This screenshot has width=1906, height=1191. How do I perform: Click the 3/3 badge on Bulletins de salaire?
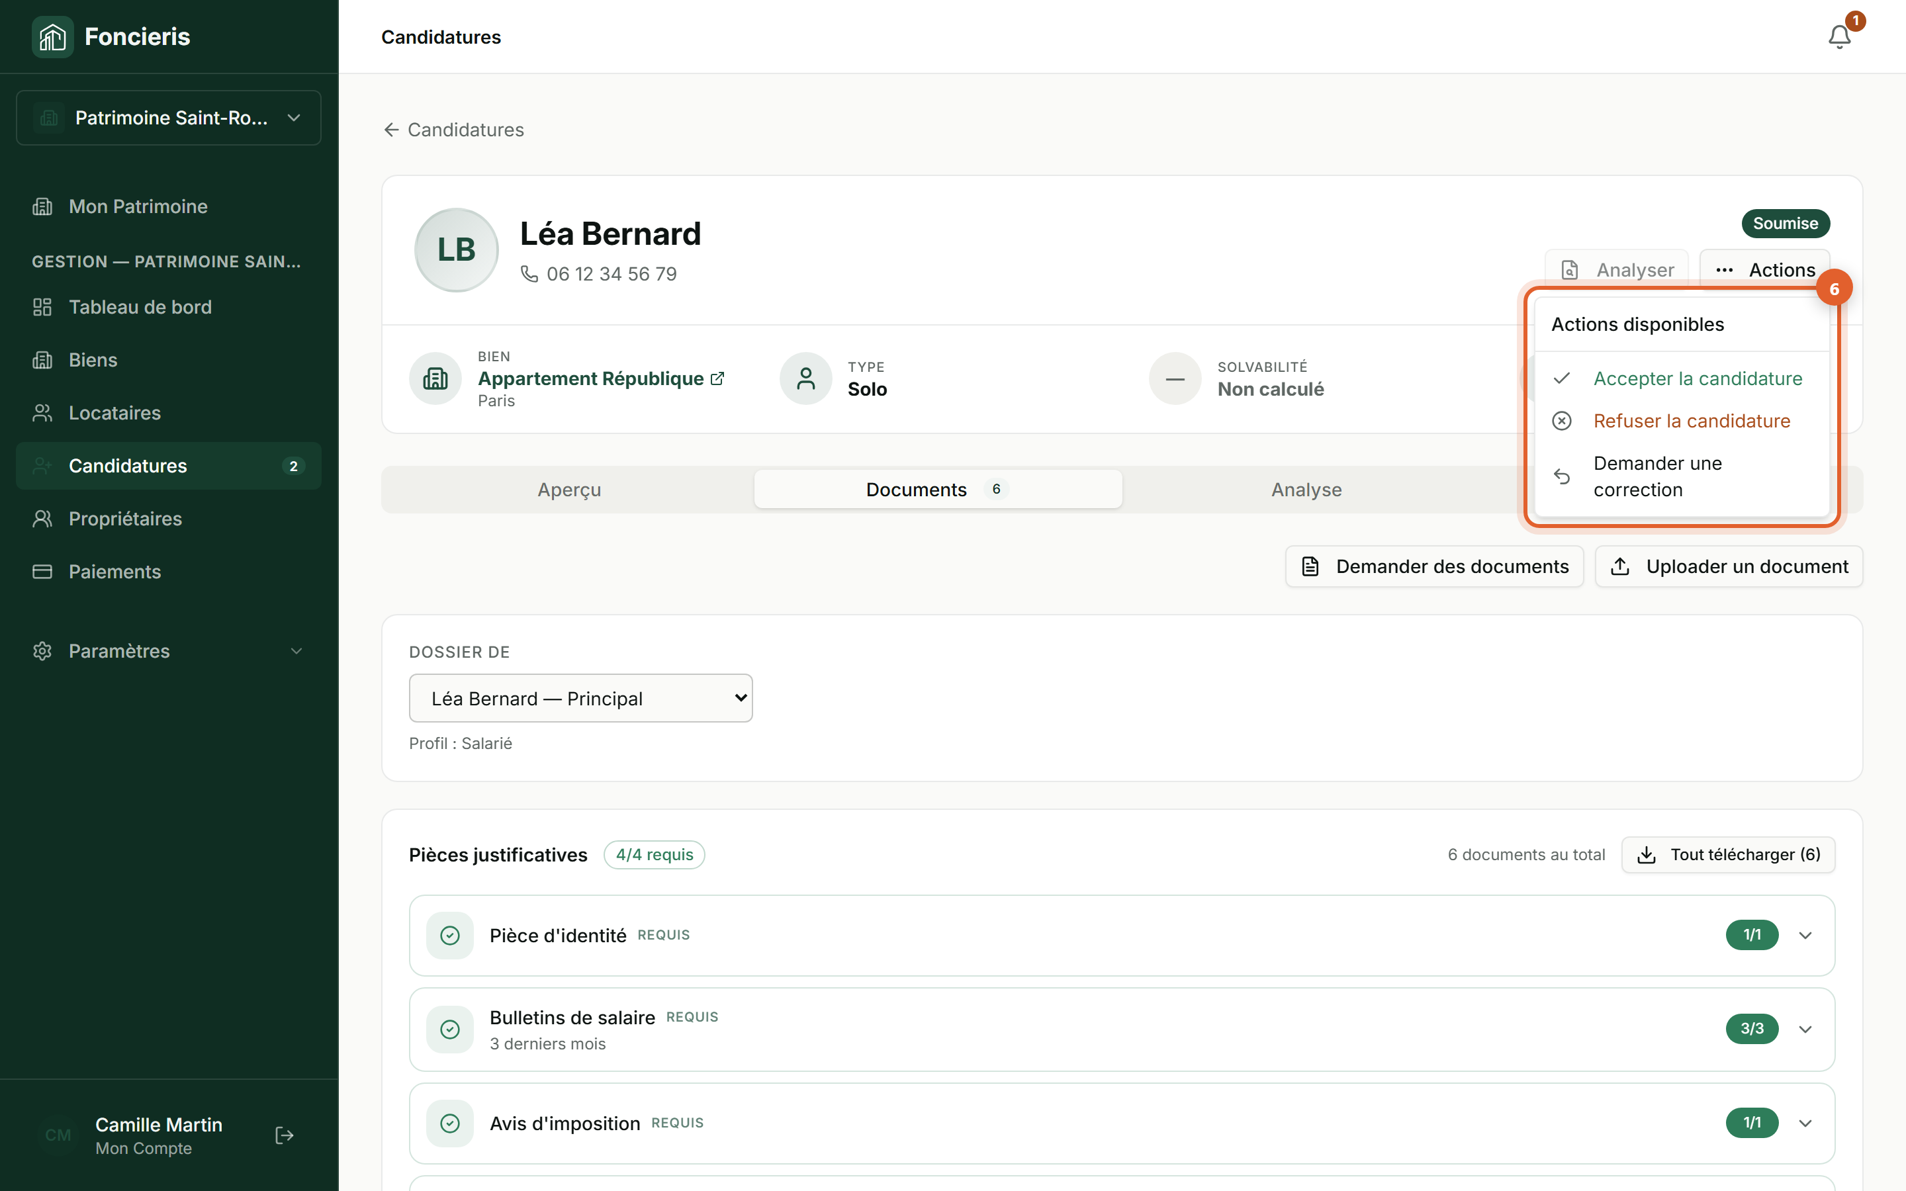(x=1752, y=1029)
